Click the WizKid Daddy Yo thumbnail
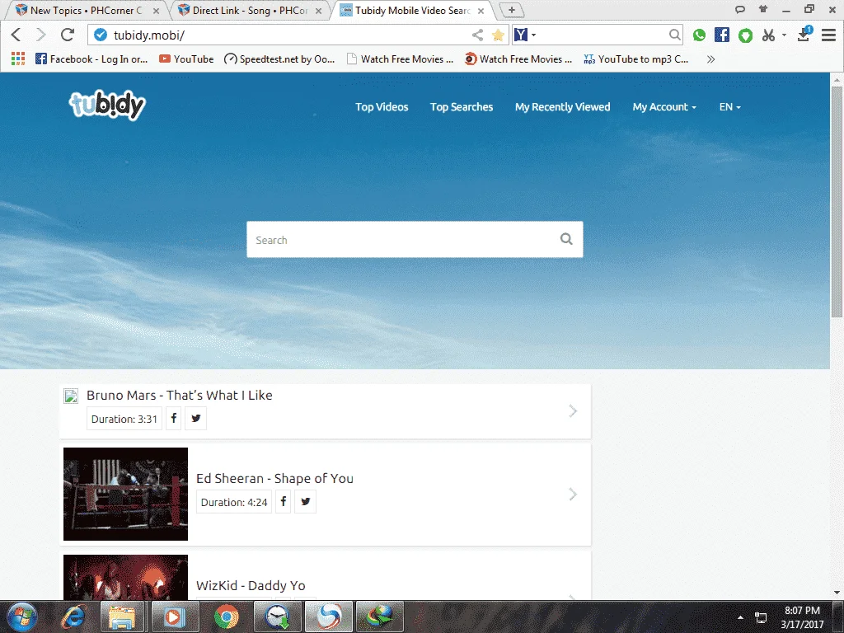 [125, 577]
